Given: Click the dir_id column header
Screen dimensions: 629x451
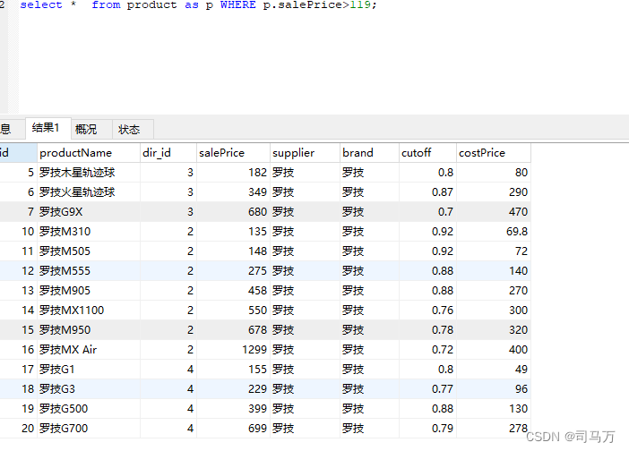Looking at the screenshot, I should tap(168, 153).
